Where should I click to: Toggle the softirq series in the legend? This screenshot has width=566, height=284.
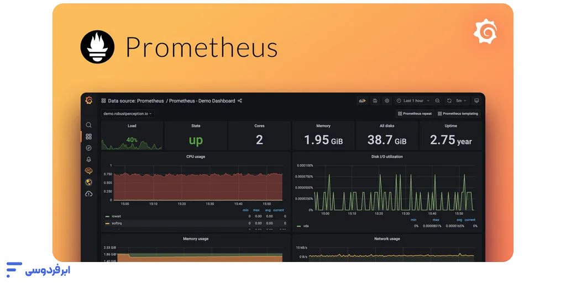117,223
